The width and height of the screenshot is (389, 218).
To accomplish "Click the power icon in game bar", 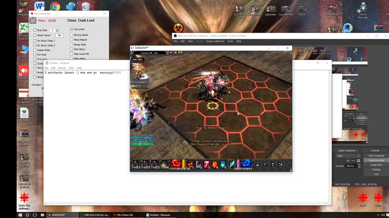I will pyautogui.click(x=288, y=165).
